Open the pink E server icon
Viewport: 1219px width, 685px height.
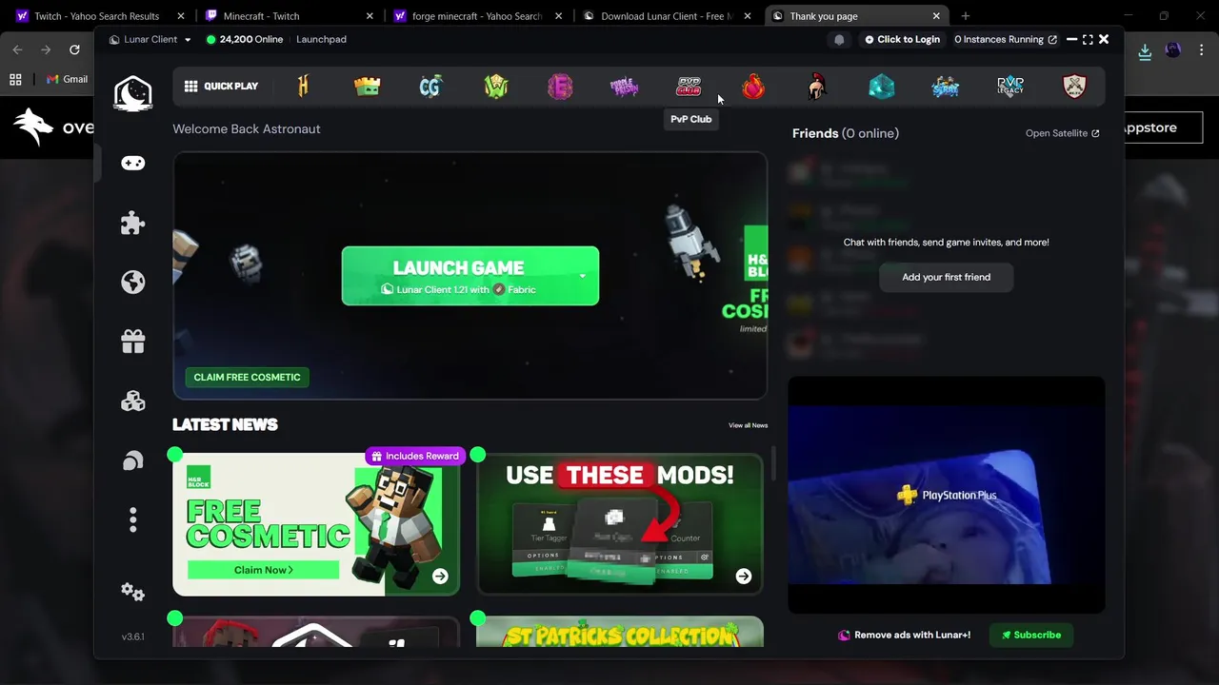[560, 87]
